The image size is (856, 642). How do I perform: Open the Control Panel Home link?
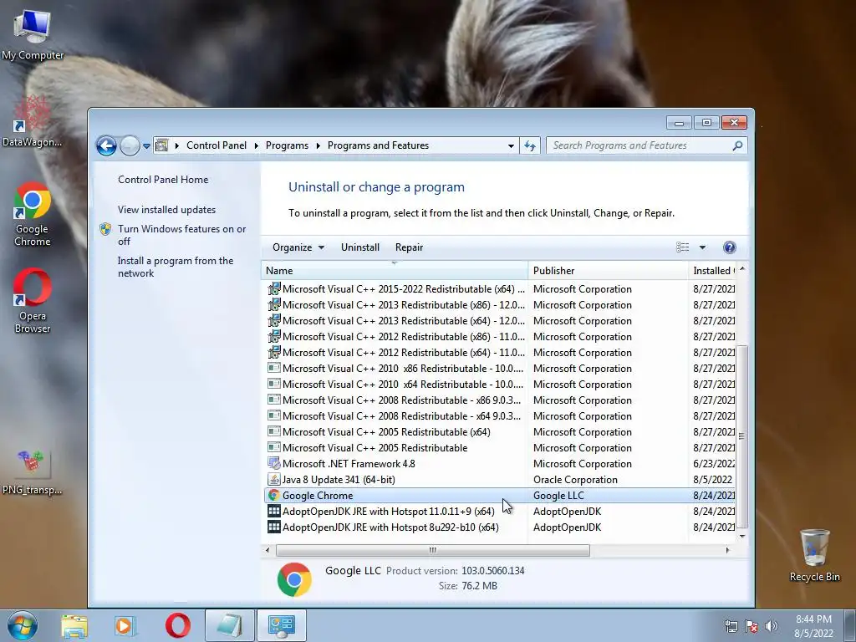click(x=163, y=180)
